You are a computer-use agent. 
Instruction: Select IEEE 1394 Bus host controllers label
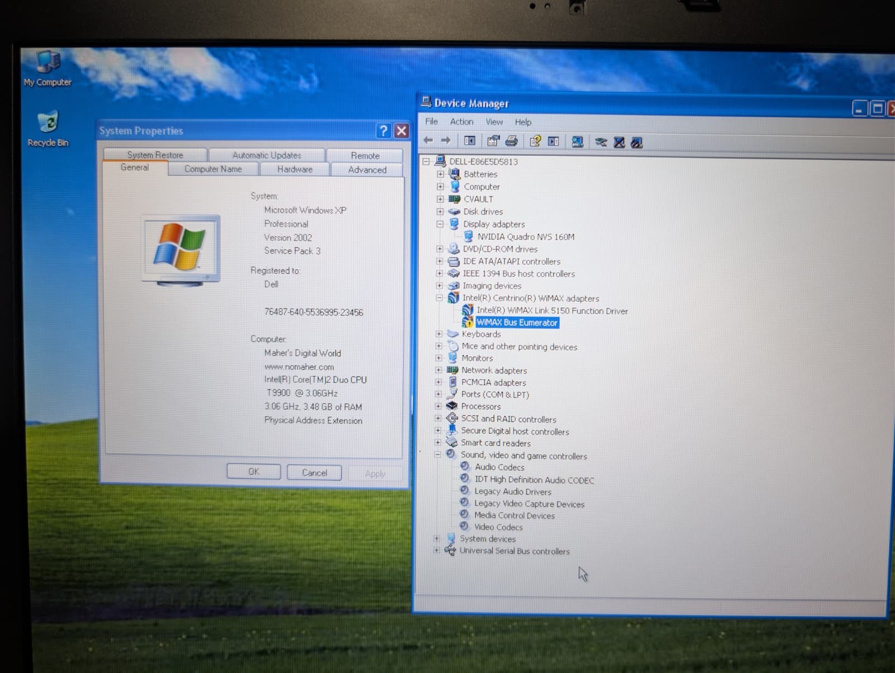point(519,273)
